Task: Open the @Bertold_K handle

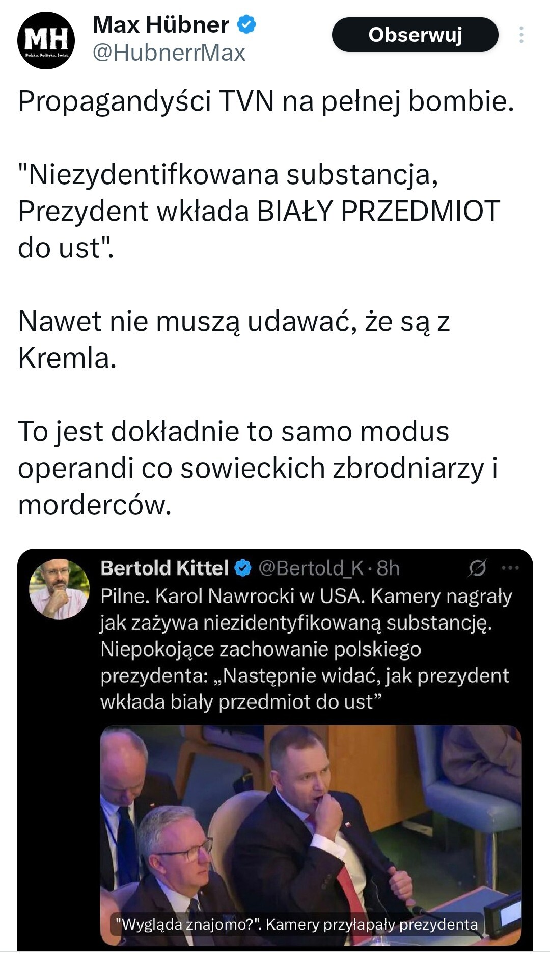Action: click(x=311, y=568)
